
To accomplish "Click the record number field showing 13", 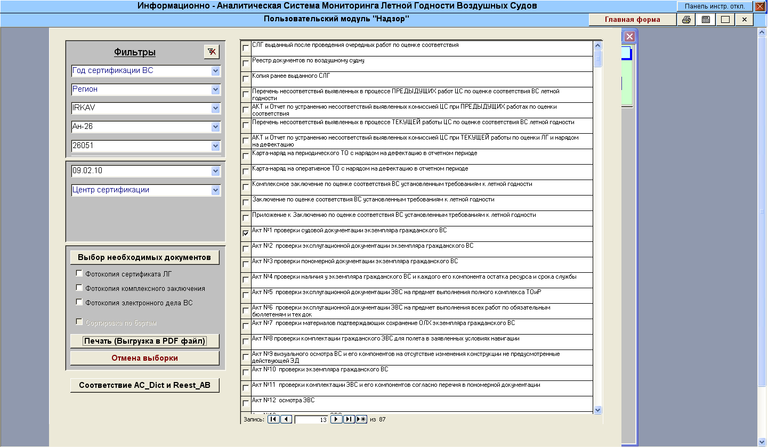I will point(311,420).
